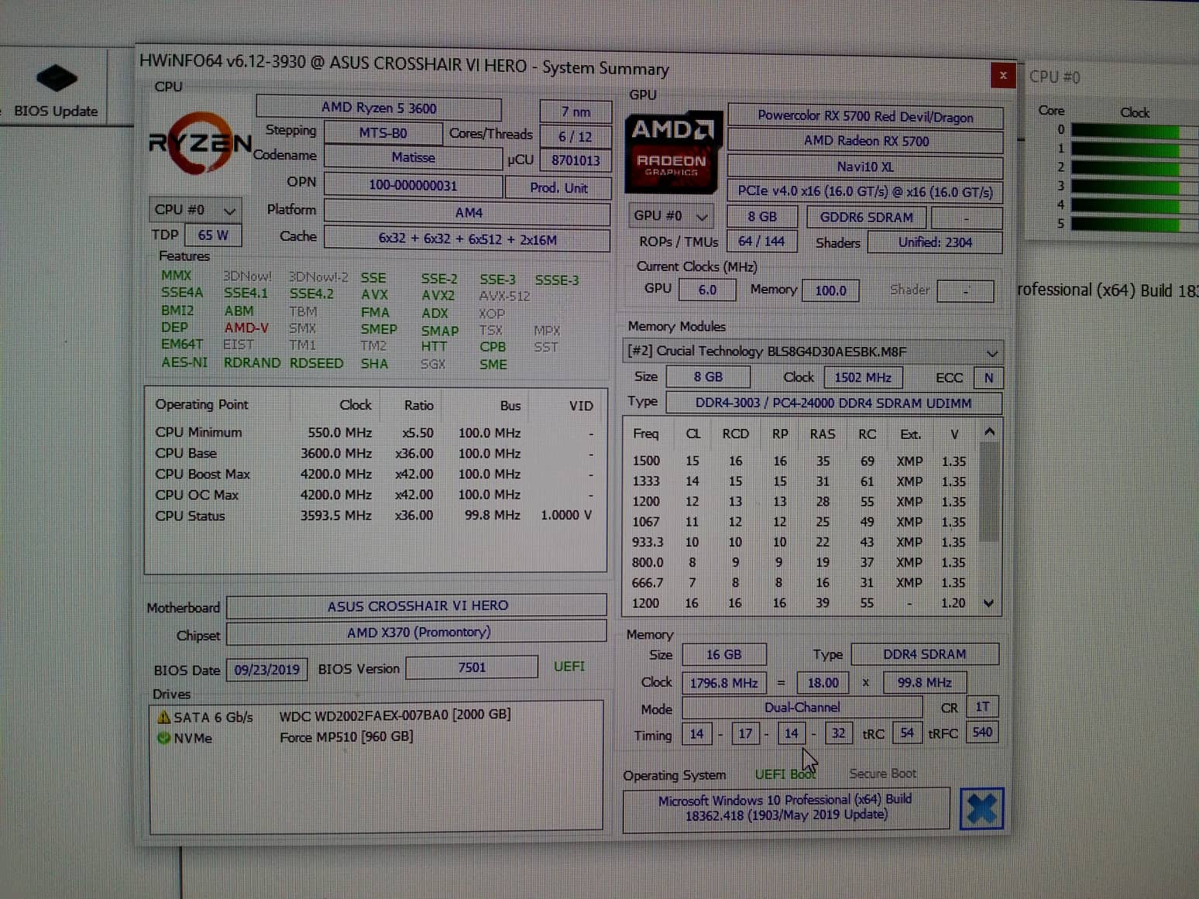Image resolution: width=1199 pixels, height=899 pixels.
Task: Click the AMD Ryzen 5 3600 field
Action: (x=379, y=108)
